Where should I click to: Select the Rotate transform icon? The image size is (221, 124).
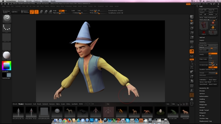click(x=50, y=12)
